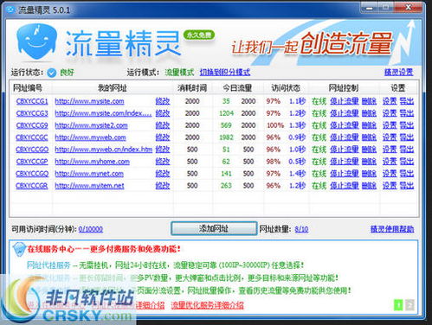The image size is (432, 325).
Task: Click the green up arrow in banner
Action: point(398,304)
